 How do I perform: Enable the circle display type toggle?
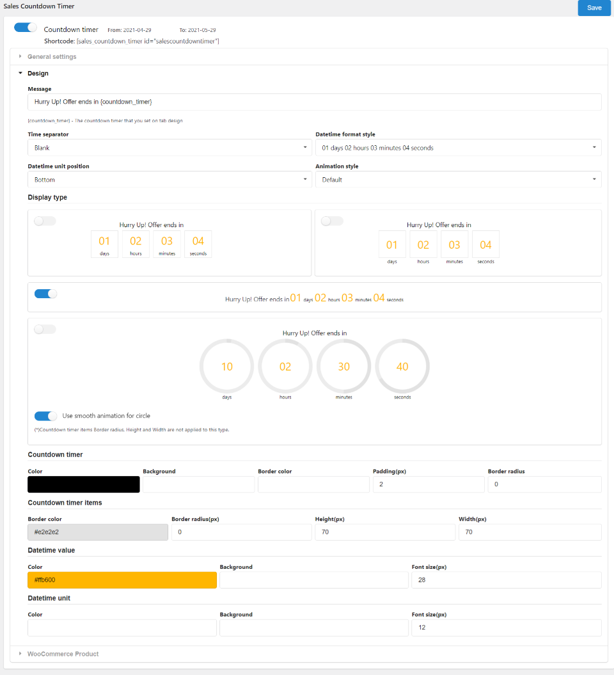pyautogui.click(x=45, y=330)
